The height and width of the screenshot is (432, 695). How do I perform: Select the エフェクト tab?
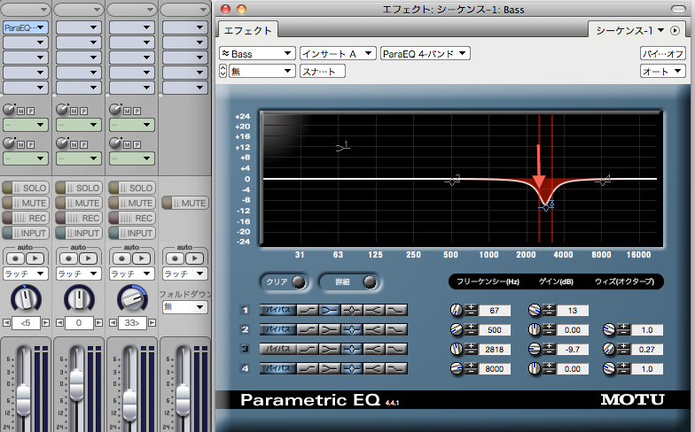pyautogui.click(x=248, y=30)
